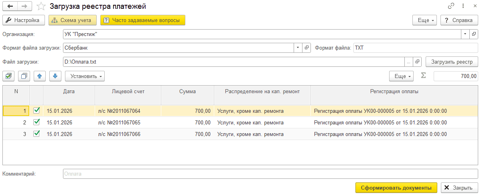Move row up with blue arrow
483x196 pixels.
pyautogui.click(x=40, y=76)
